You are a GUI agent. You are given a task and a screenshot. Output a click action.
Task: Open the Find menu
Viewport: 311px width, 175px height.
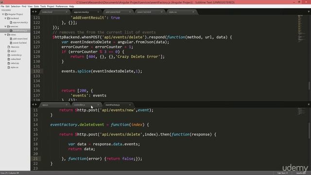point(24,6)
